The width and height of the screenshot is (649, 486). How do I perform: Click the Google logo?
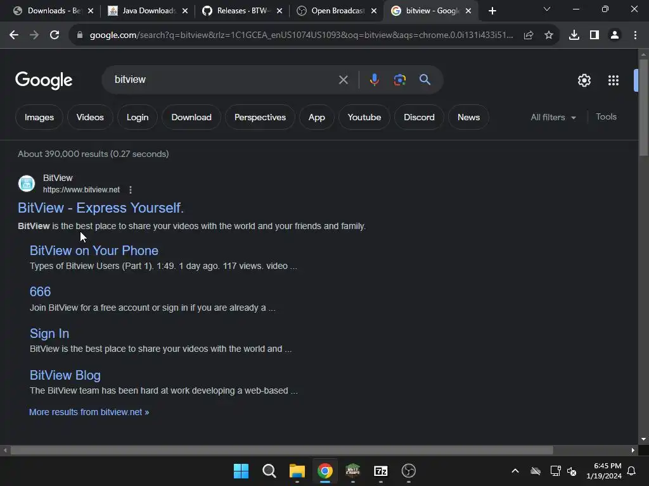[44, 80]
